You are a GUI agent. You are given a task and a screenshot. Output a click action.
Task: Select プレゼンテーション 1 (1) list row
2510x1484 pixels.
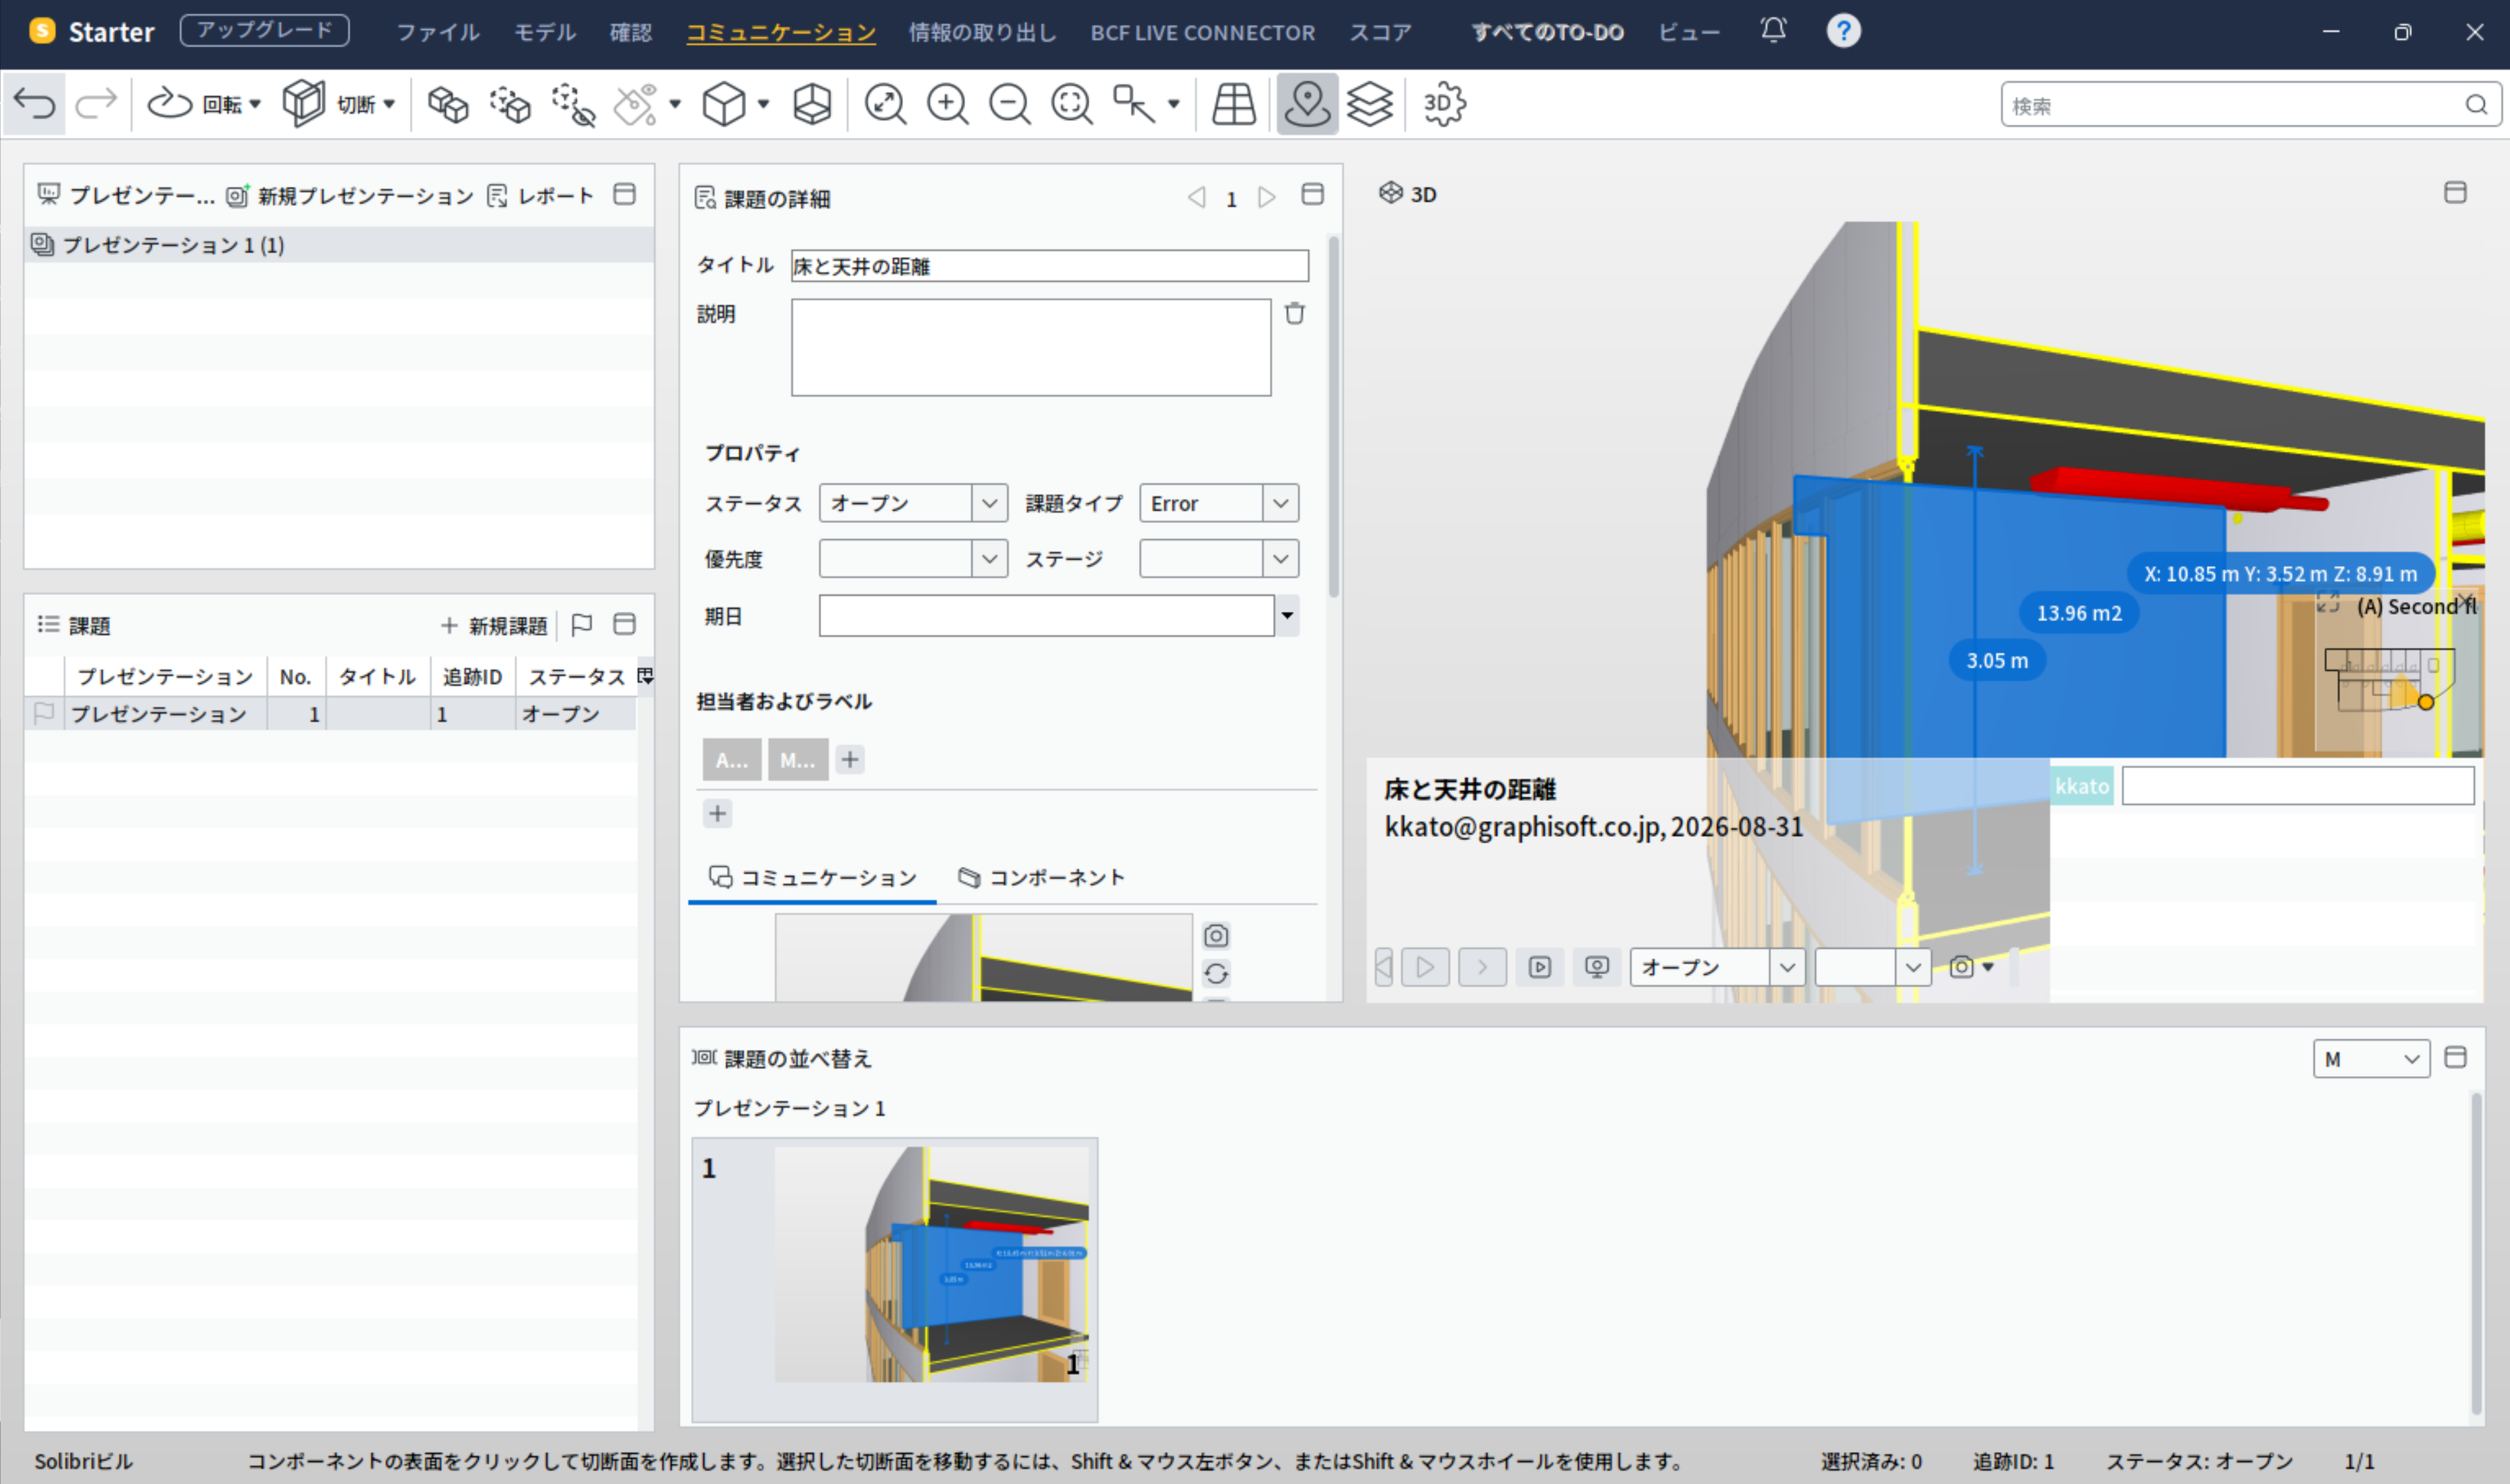click(x=339, y=244)
